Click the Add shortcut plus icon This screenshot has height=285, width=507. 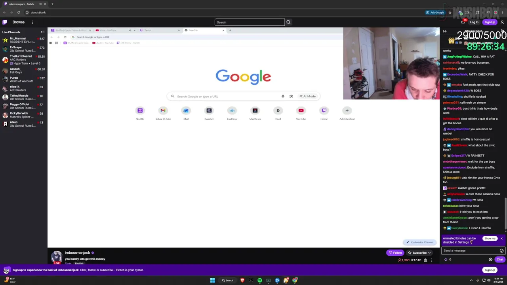(x=347, y=110)
